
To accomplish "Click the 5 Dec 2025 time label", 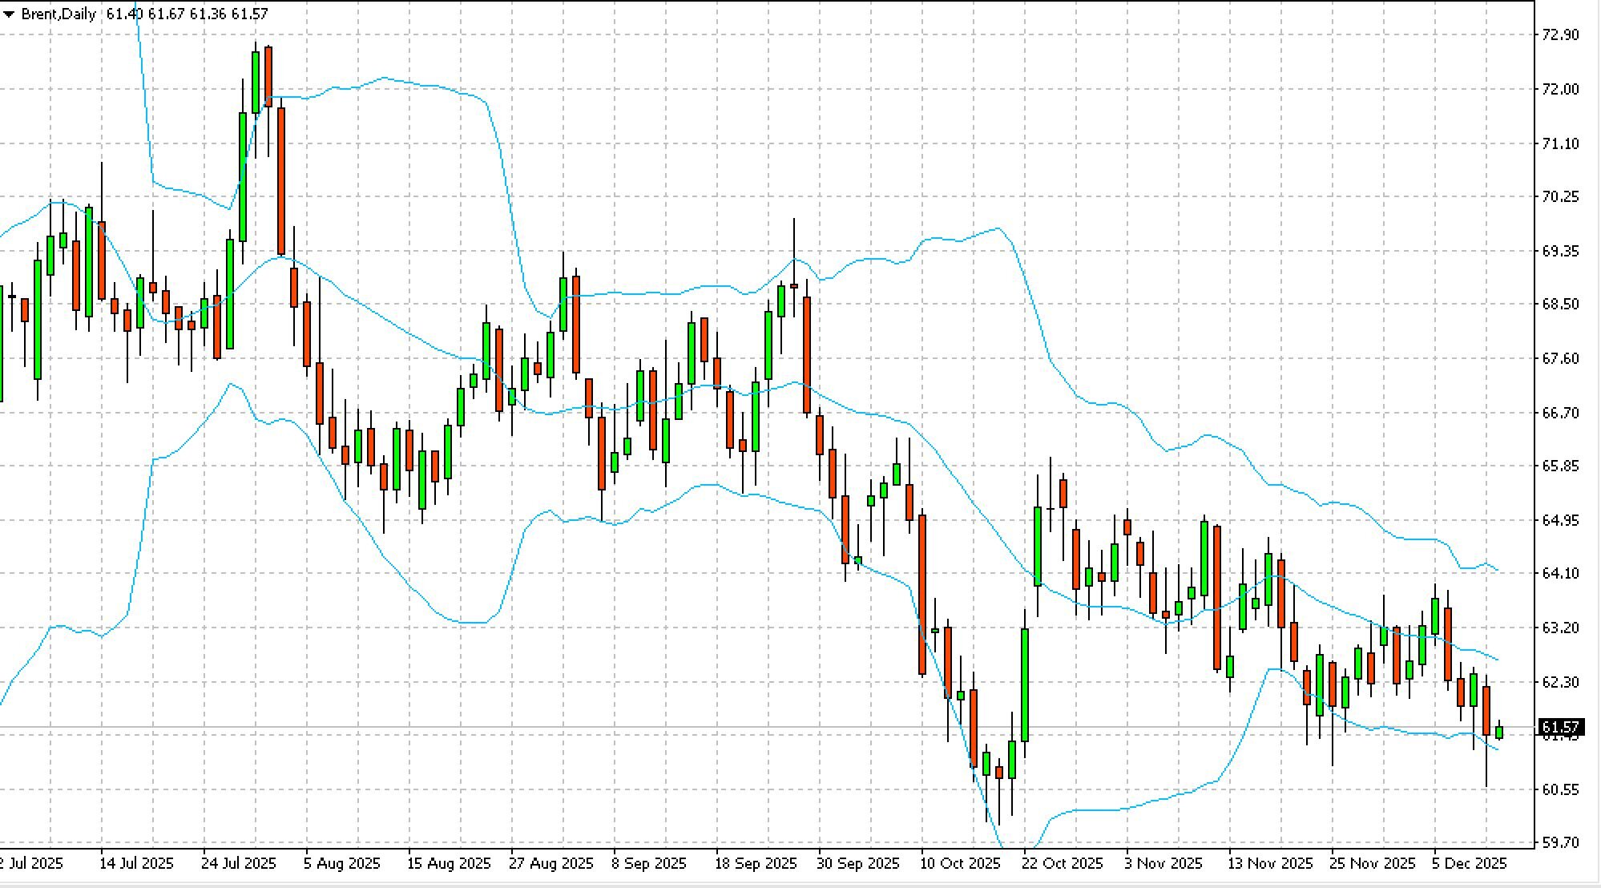I will click(1469, 863).
